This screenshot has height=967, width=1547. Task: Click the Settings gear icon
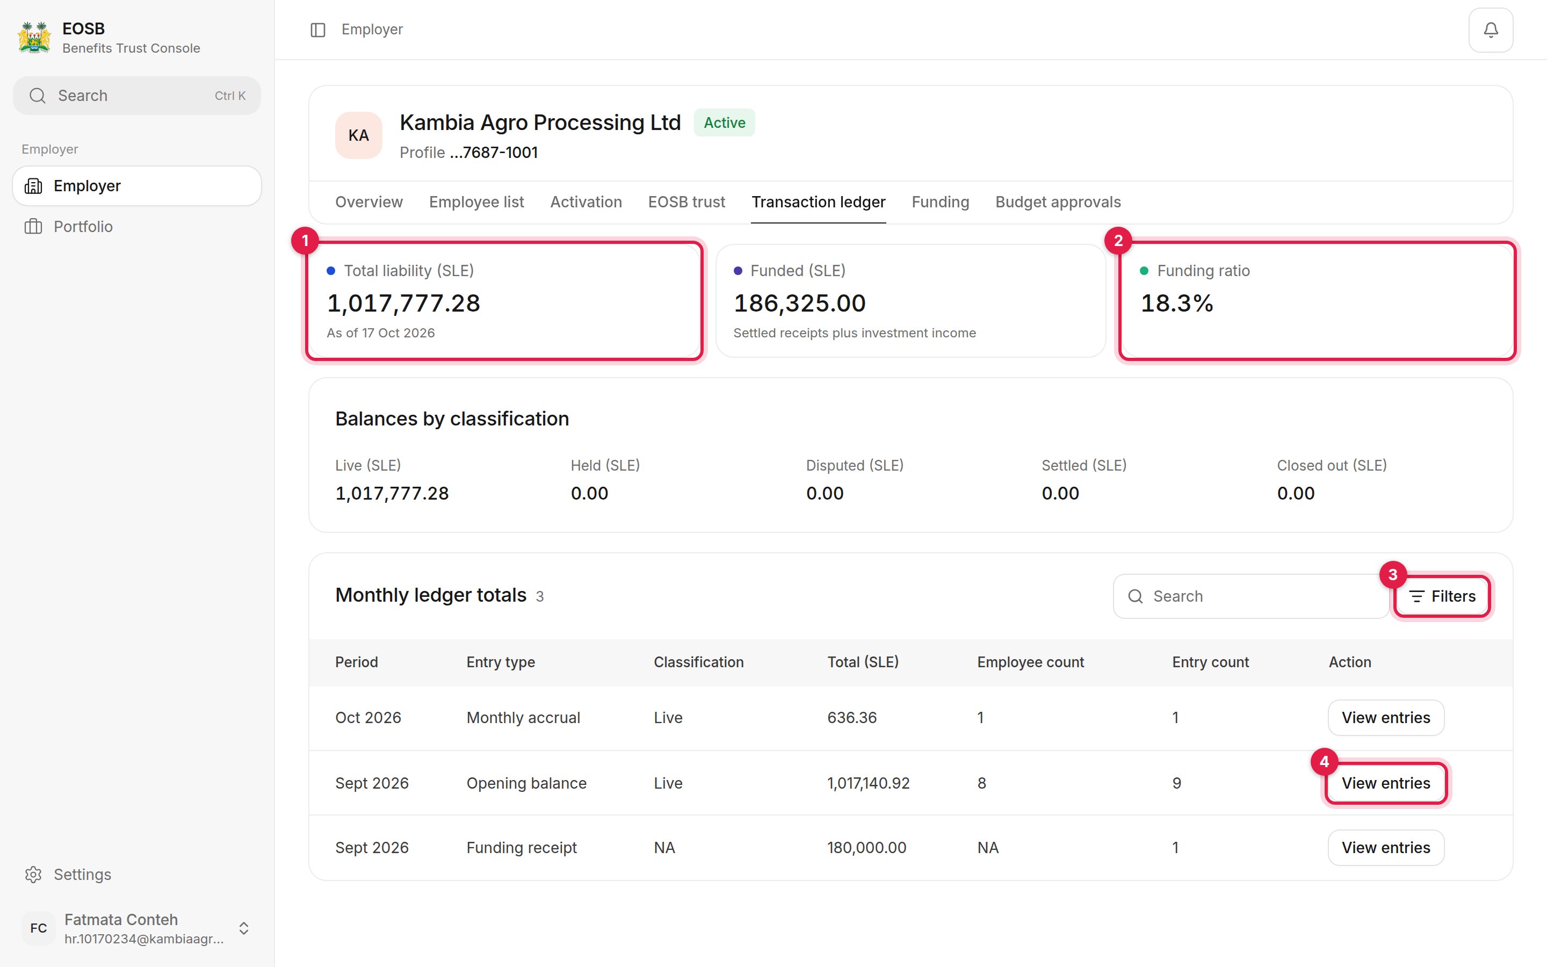33,874
